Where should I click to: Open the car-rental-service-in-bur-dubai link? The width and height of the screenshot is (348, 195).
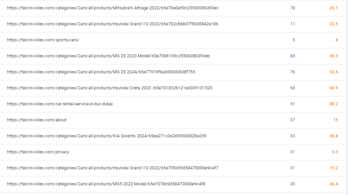pyautogui.click(x=60, y=104)
